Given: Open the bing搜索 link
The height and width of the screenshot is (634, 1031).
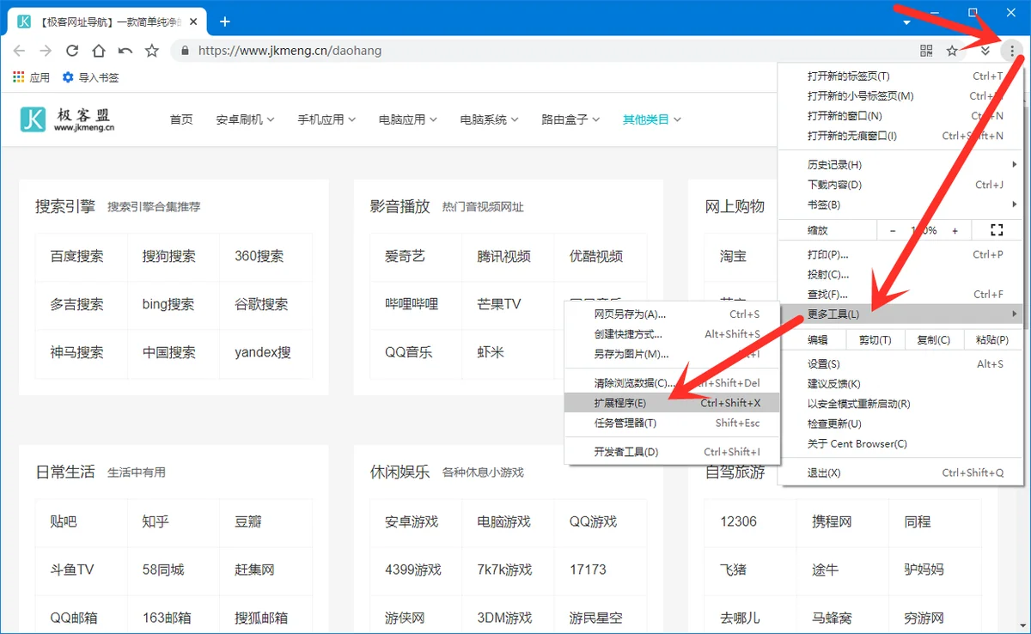Looking at the screenshot, I should pyautogui.click(x=168, y=304).
